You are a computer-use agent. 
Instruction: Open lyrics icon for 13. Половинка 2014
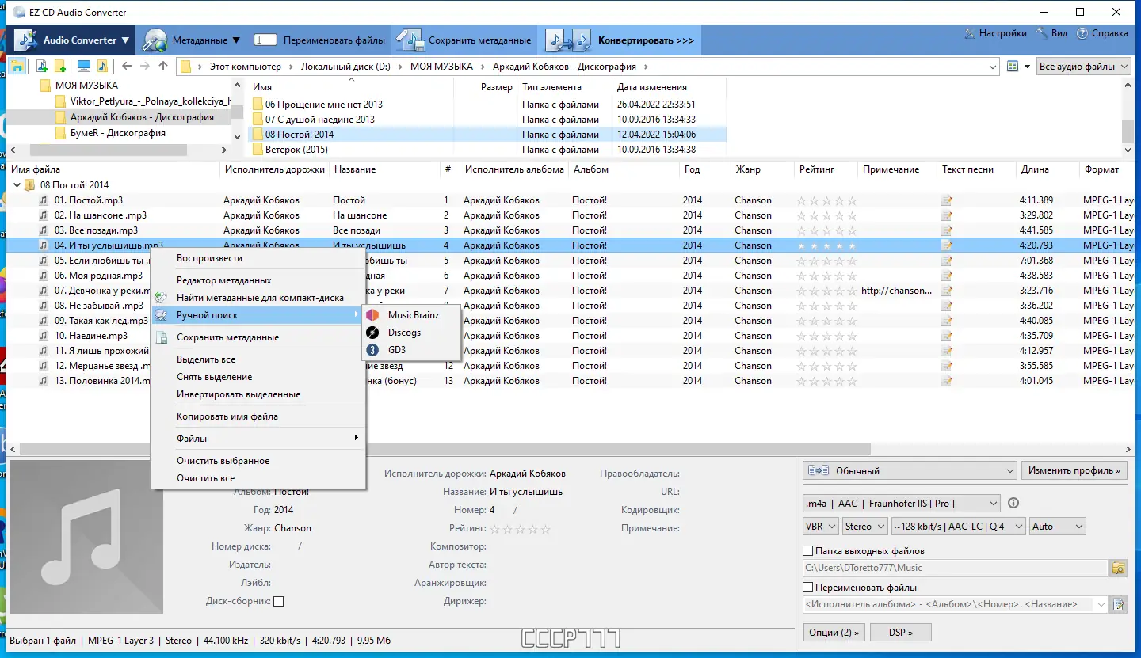click(x=947, y=381)
